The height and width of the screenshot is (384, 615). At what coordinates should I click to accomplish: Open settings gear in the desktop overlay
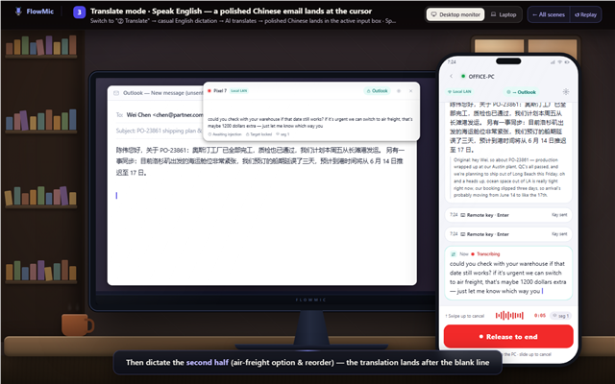(x=399, y=91)
